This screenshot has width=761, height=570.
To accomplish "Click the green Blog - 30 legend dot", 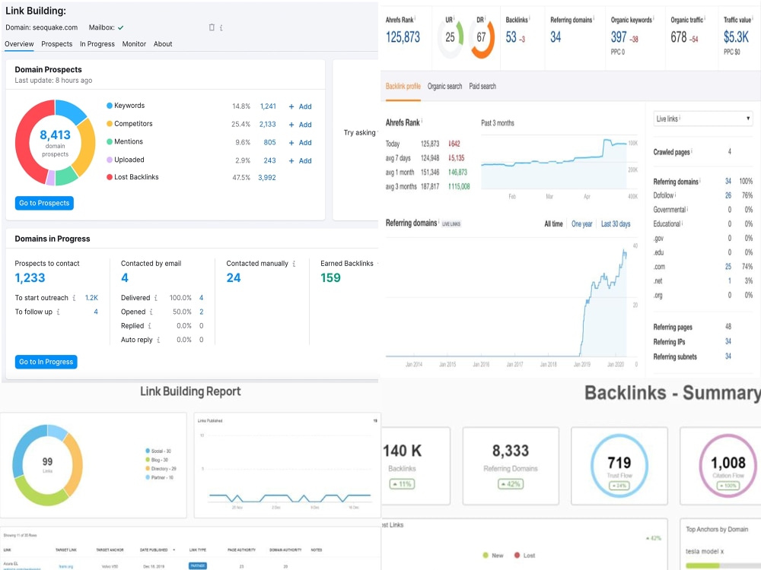I will click(x=148, y=460).
